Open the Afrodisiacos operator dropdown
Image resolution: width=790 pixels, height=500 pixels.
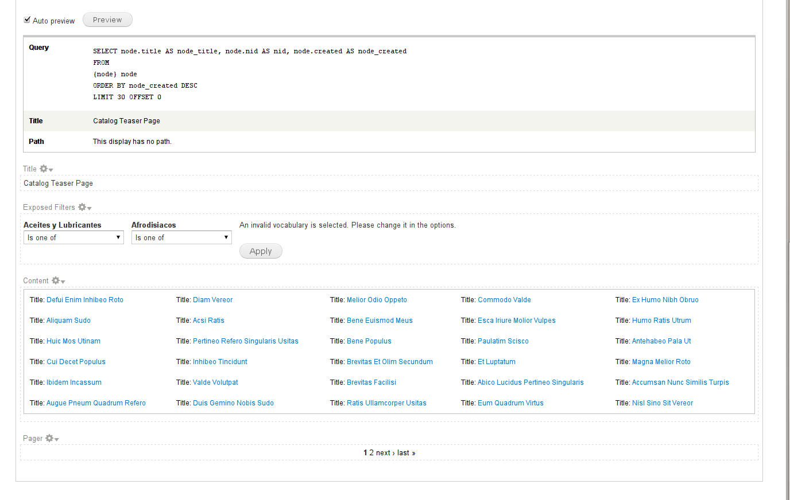coord(181,237)
